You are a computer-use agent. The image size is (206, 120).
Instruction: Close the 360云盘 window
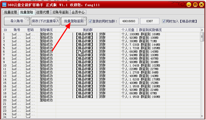pos(201,5)
